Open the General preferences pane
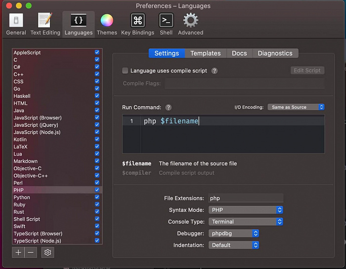Screen dimensions: 346x269 (16, 24)
